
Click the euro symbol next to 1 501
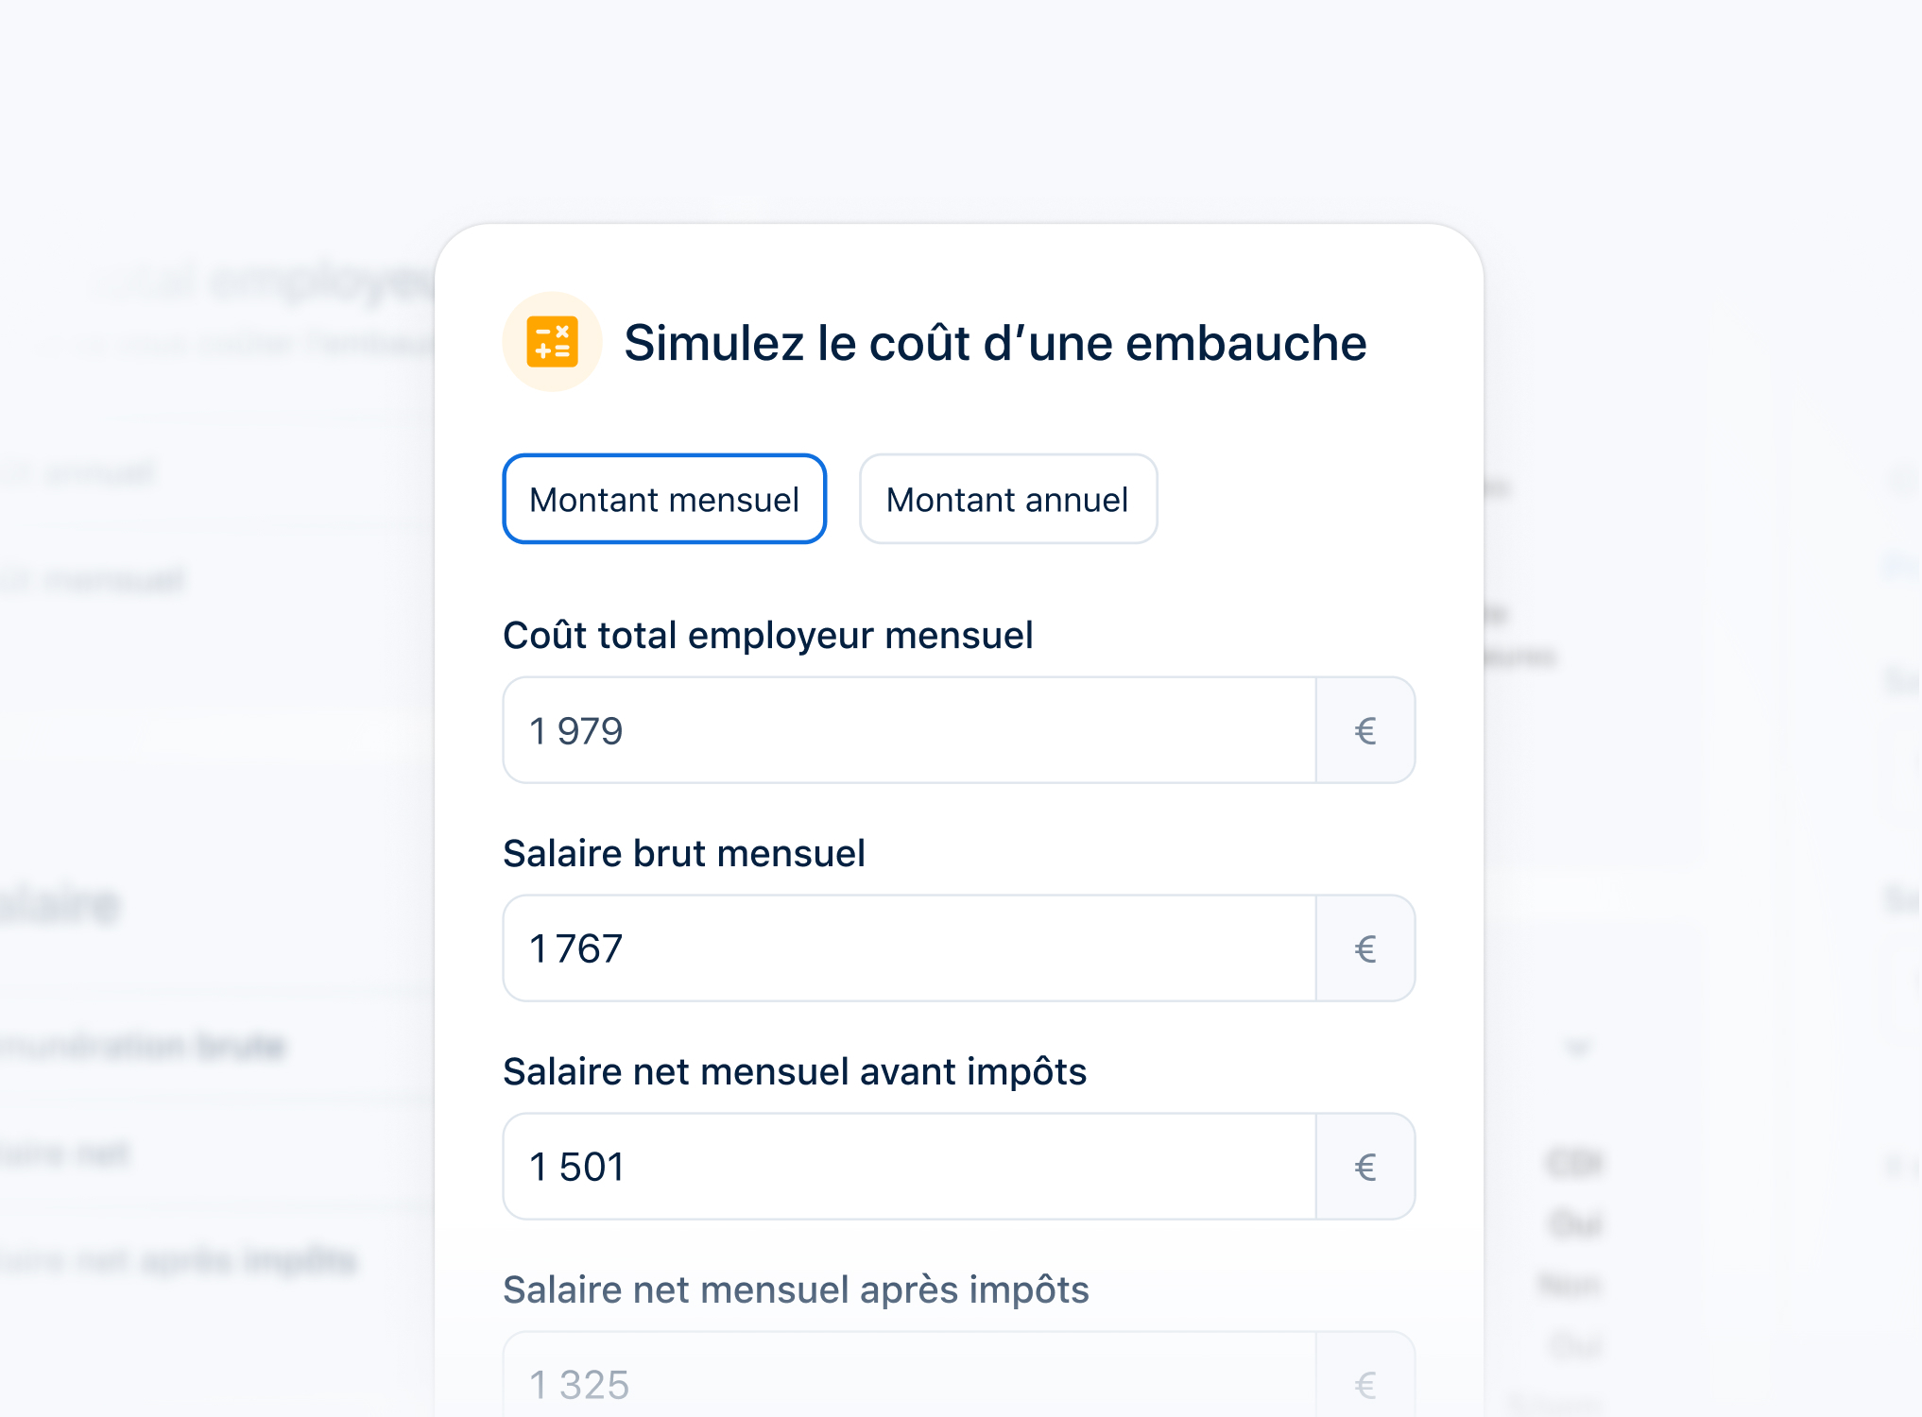pos(1365,1167)
